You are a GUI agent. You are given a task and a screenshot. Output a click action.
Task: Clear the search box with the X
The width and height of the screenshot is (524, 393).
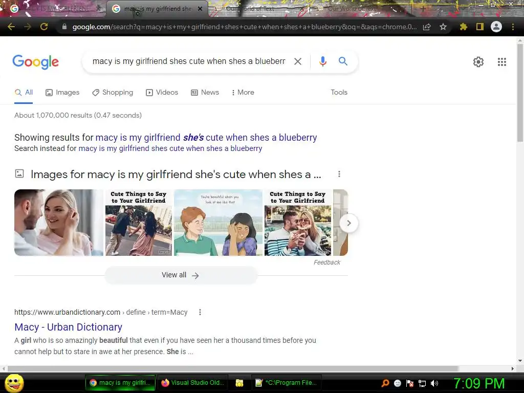coord(298,61)
